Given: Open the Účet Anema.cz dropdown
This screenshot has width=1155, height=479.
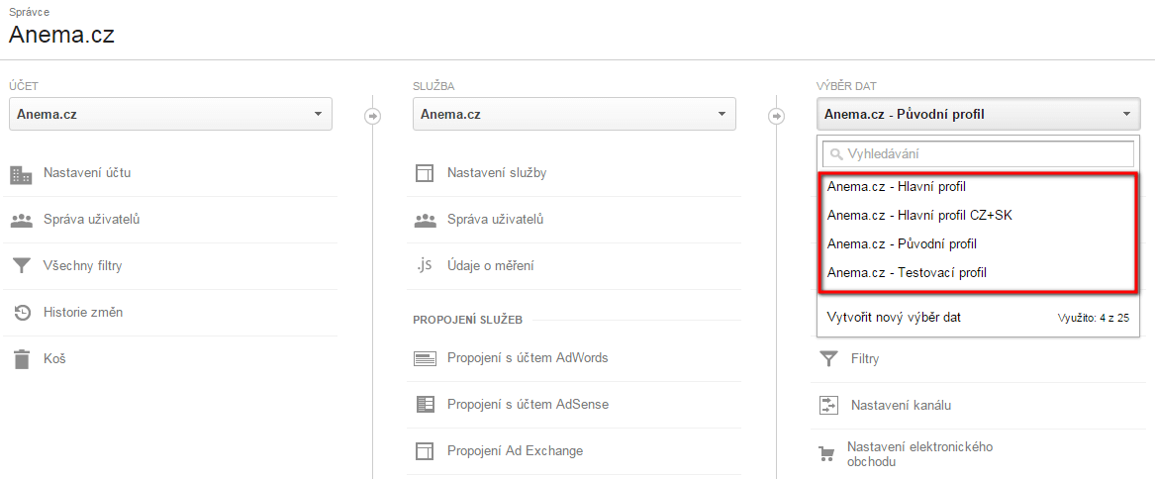Looking at the screenshot, I should tap(170, 114).
